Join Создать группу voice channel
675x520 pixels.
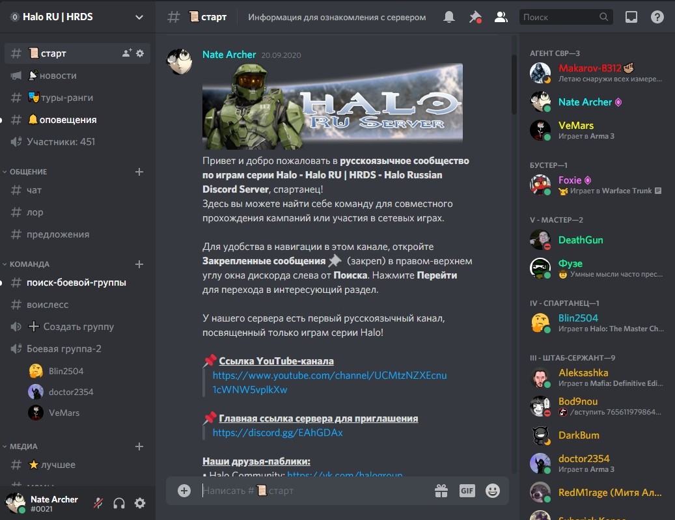[77, 327]
